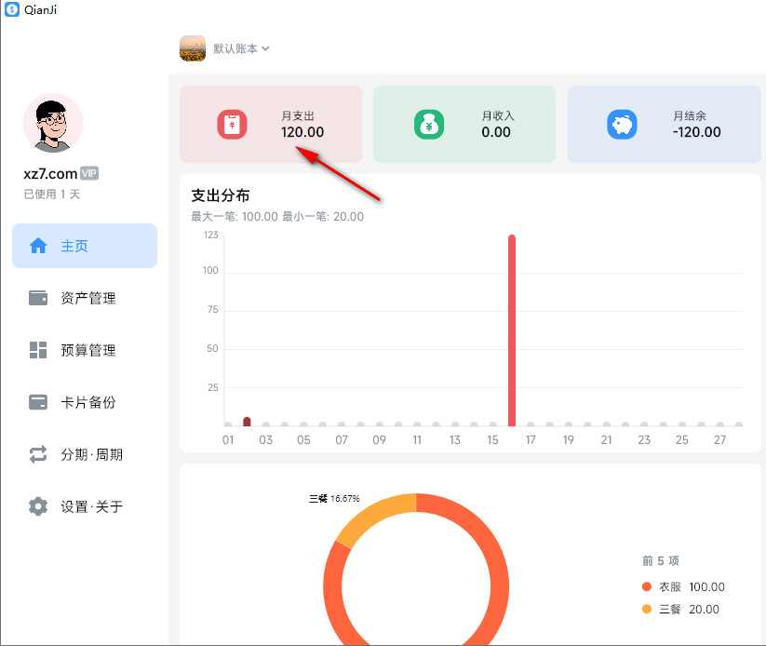Click the red 衣服 legend dot
Image resolution: width=766 pixels, height=646 pixels.
[647, 586]
